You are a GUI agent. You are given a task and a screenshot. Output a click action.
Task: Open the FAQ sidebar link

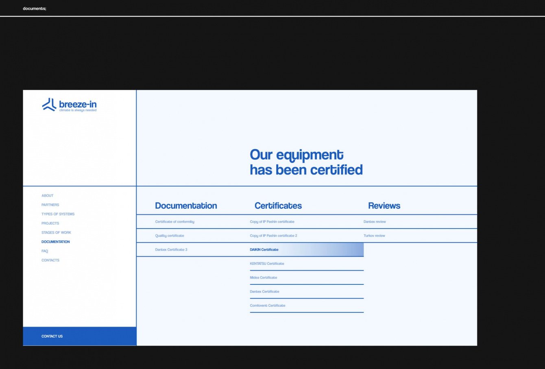point(45,251)
